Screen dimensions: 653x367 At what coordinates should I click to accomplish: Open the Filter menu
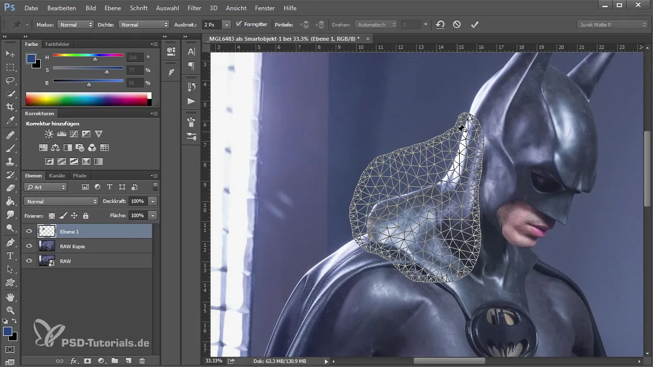194,8
